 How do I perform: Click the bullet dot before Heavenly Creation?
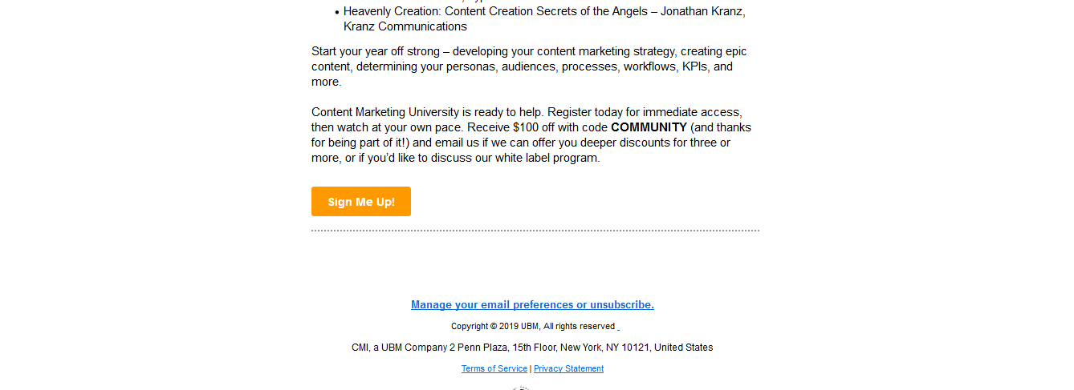click(337, 13)
